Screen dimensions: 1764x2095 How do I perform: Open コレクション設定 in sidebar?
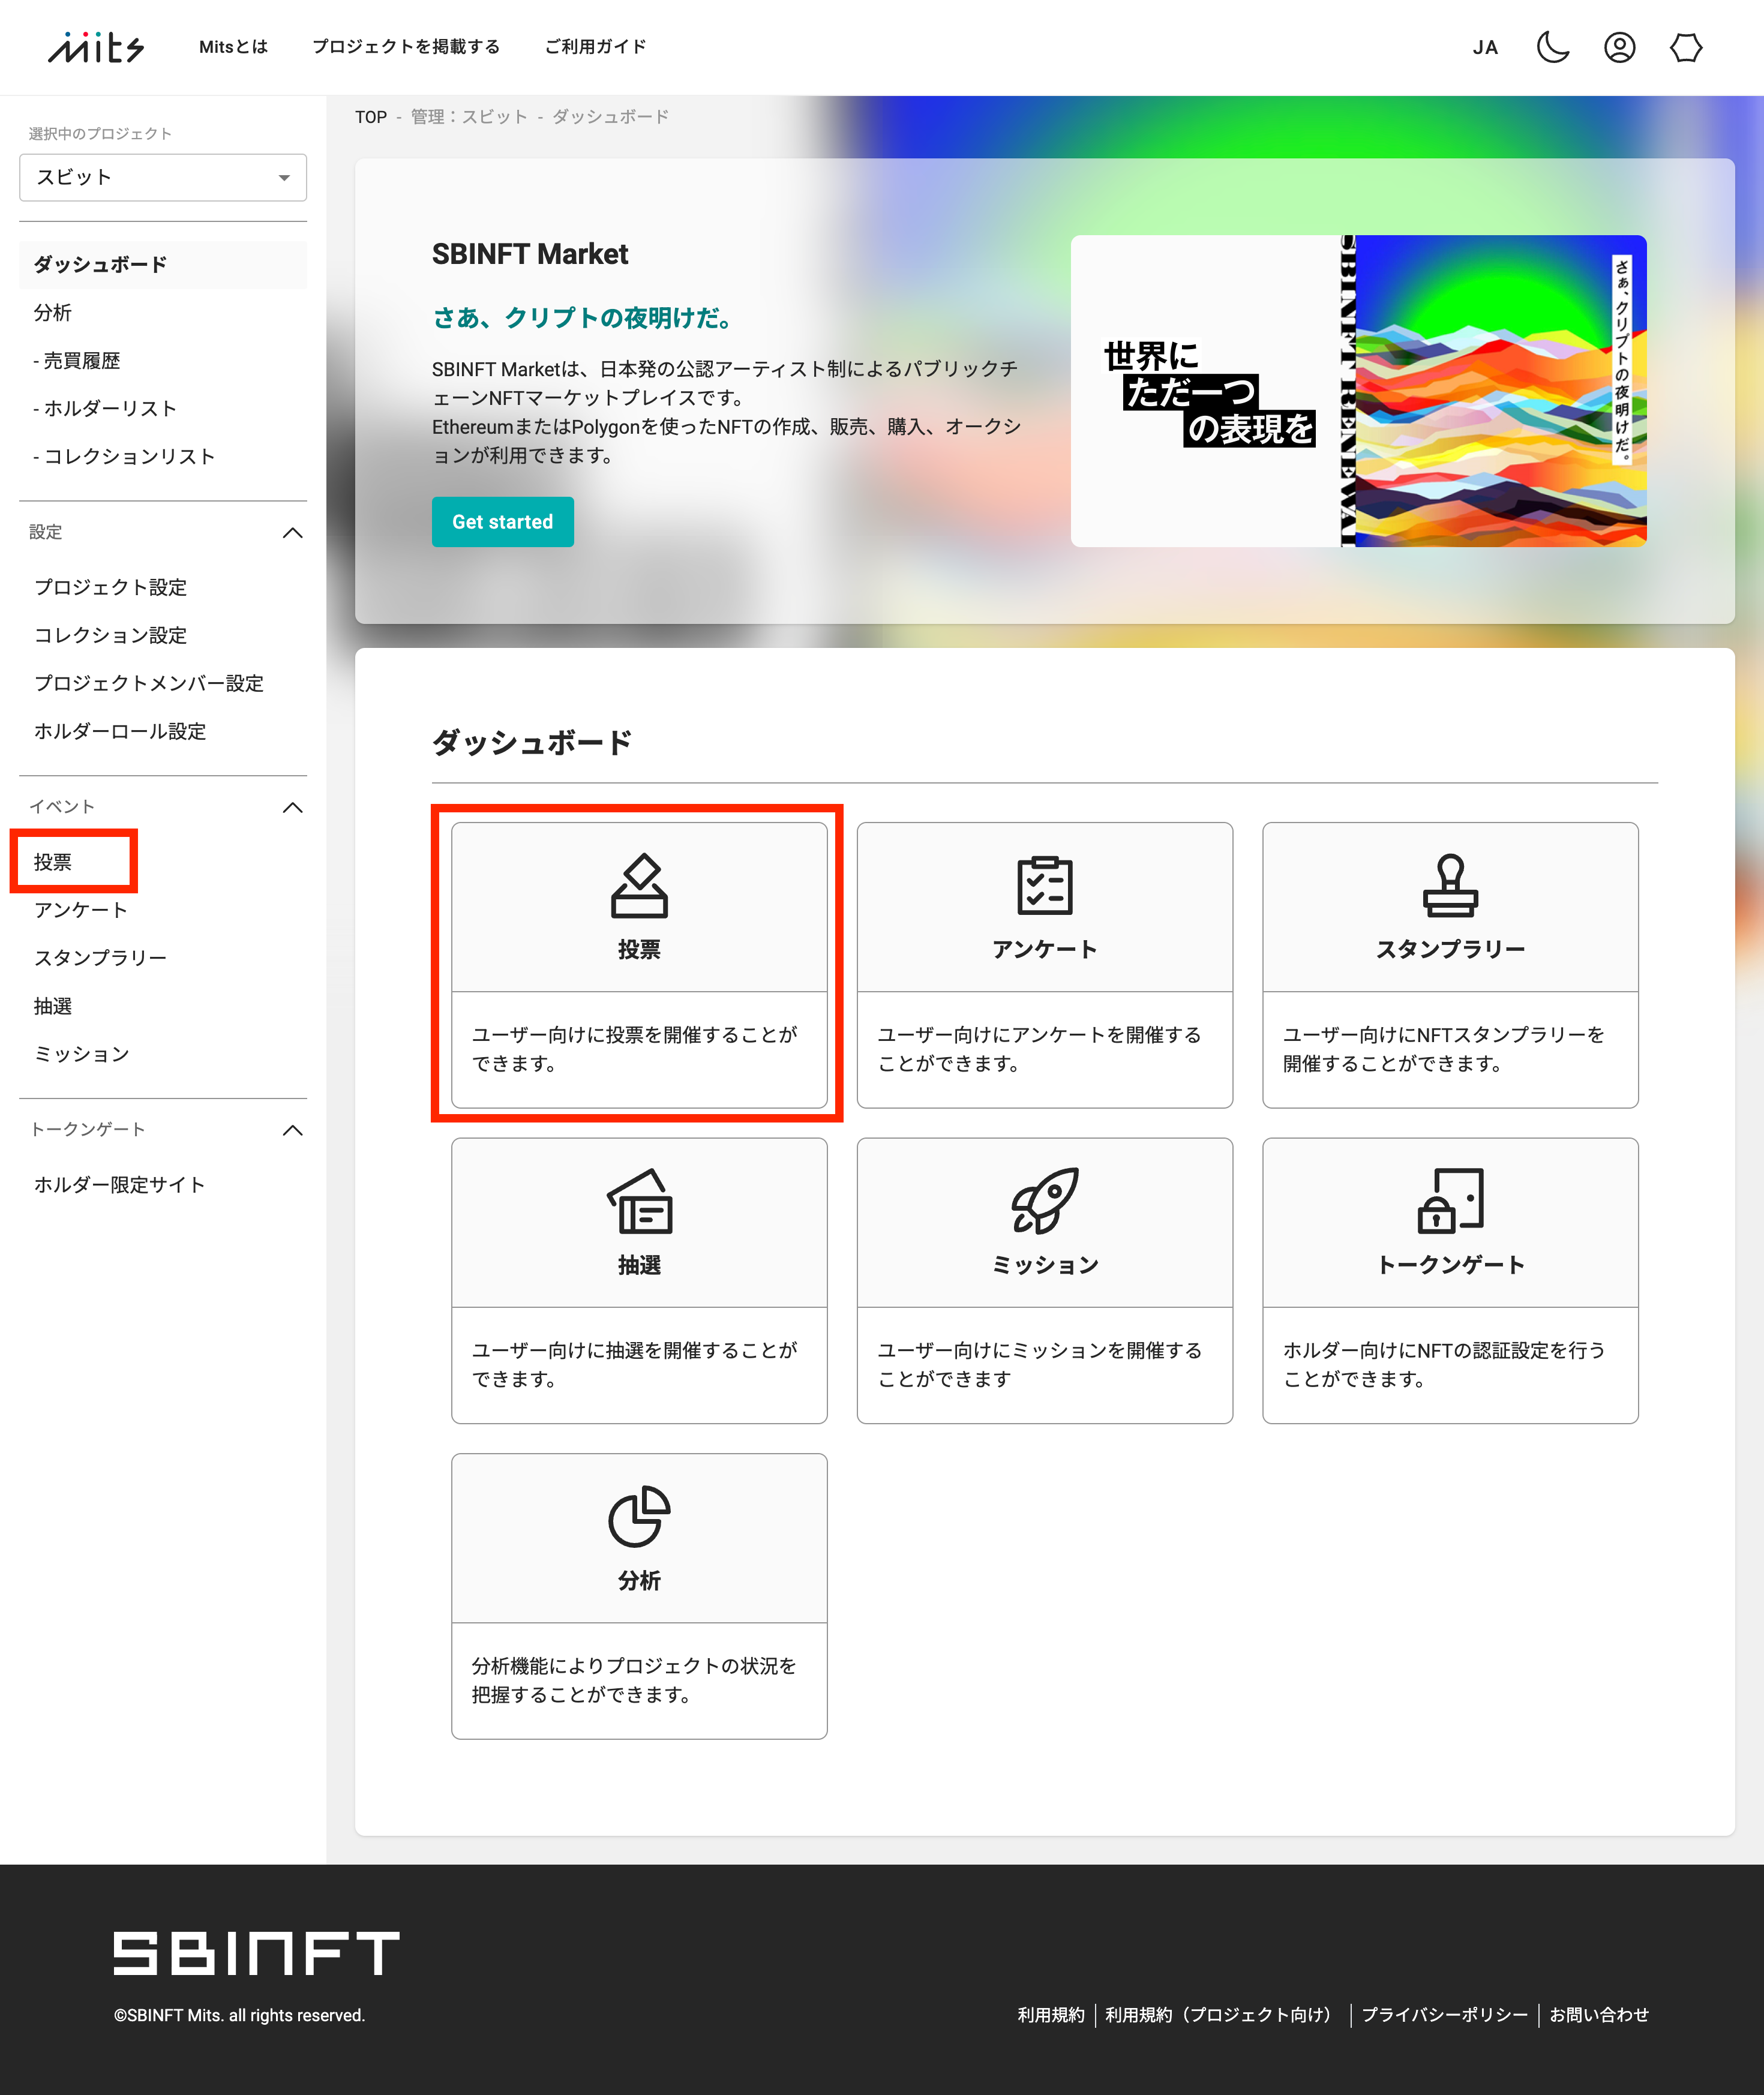[110, 635]
